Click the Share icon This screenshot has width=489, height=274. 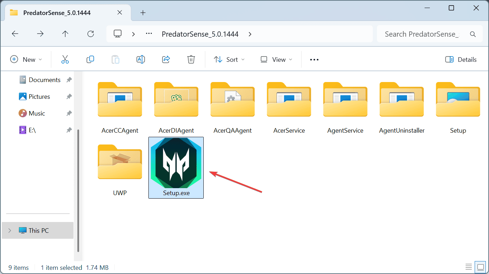coord(166,59)
